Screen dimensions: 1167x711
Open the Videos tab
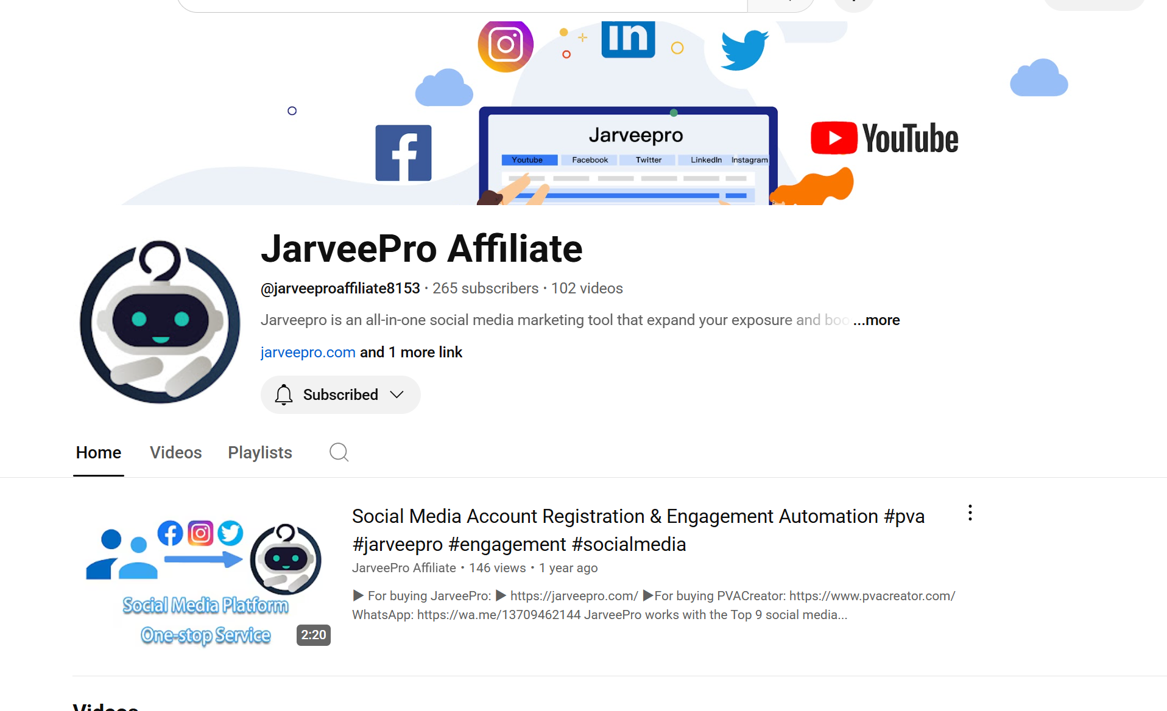pyautogui.click(x=175, y=452)
